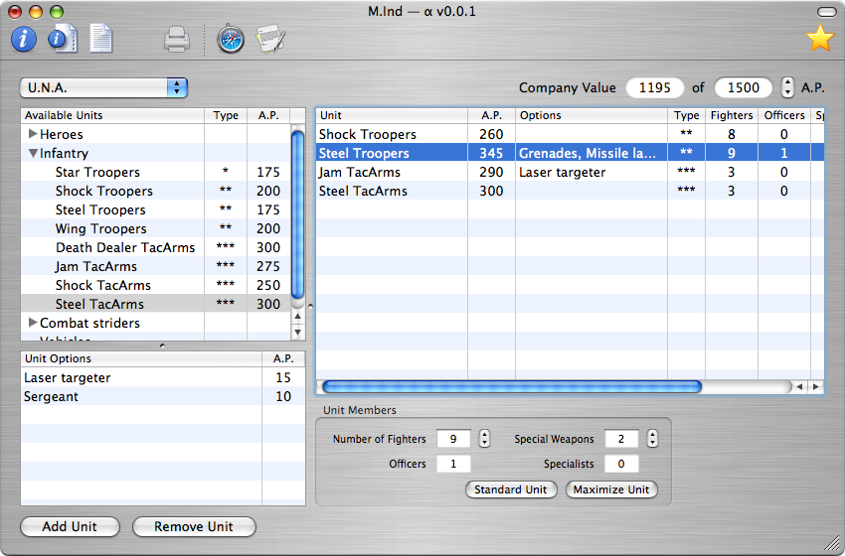Screen dimensions: 845x556
Task: Click the company value A.P. stepper
Action: [788, 87]
